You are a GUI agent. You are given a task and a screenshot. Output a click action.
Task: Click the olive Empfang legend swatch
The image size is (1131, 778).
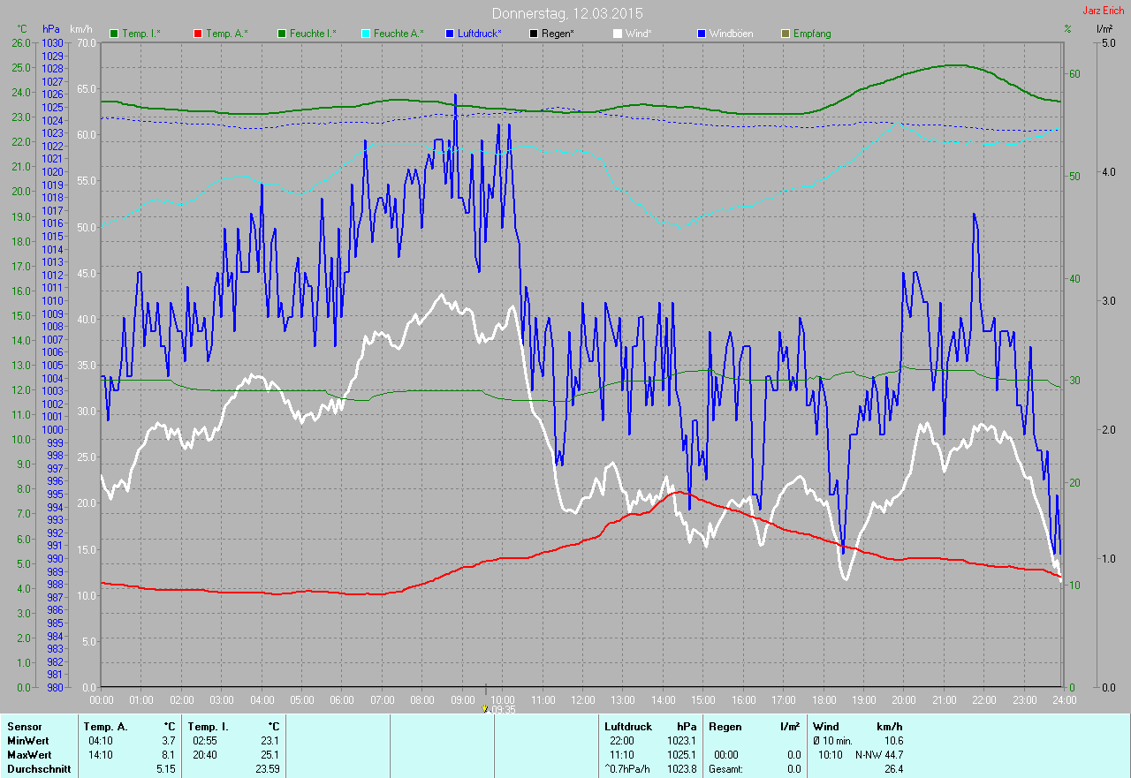[x=786, y=34]
